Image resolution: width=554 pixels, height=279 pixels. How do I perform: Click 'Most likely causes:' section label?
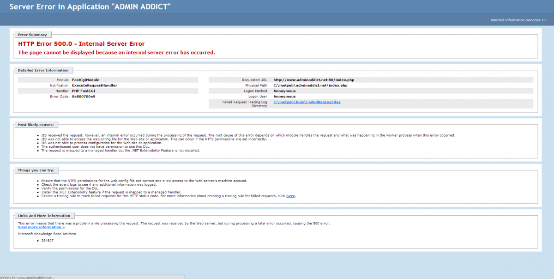[x=35, y=125]
